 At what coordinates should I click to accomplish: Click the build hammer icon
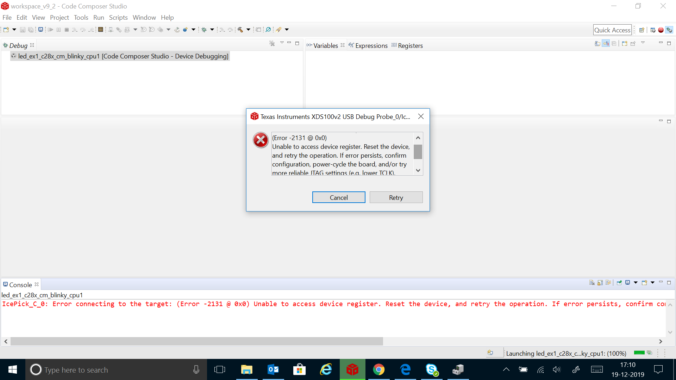(240, 30)
